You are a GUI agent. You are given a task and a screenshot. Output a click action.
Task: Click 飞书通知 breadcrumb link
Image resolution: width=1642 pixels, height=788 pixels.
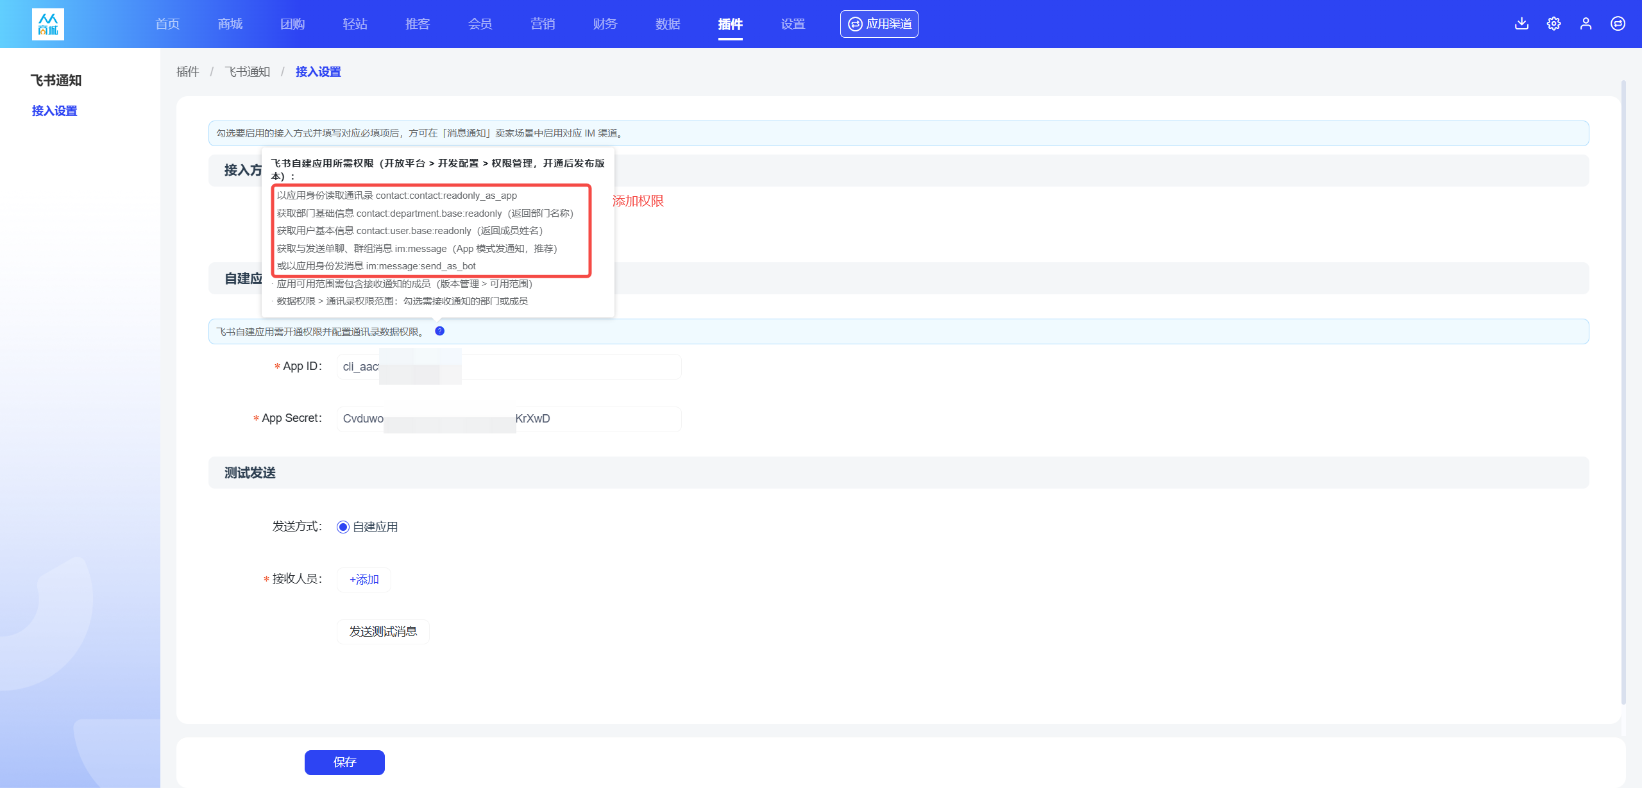247,72
